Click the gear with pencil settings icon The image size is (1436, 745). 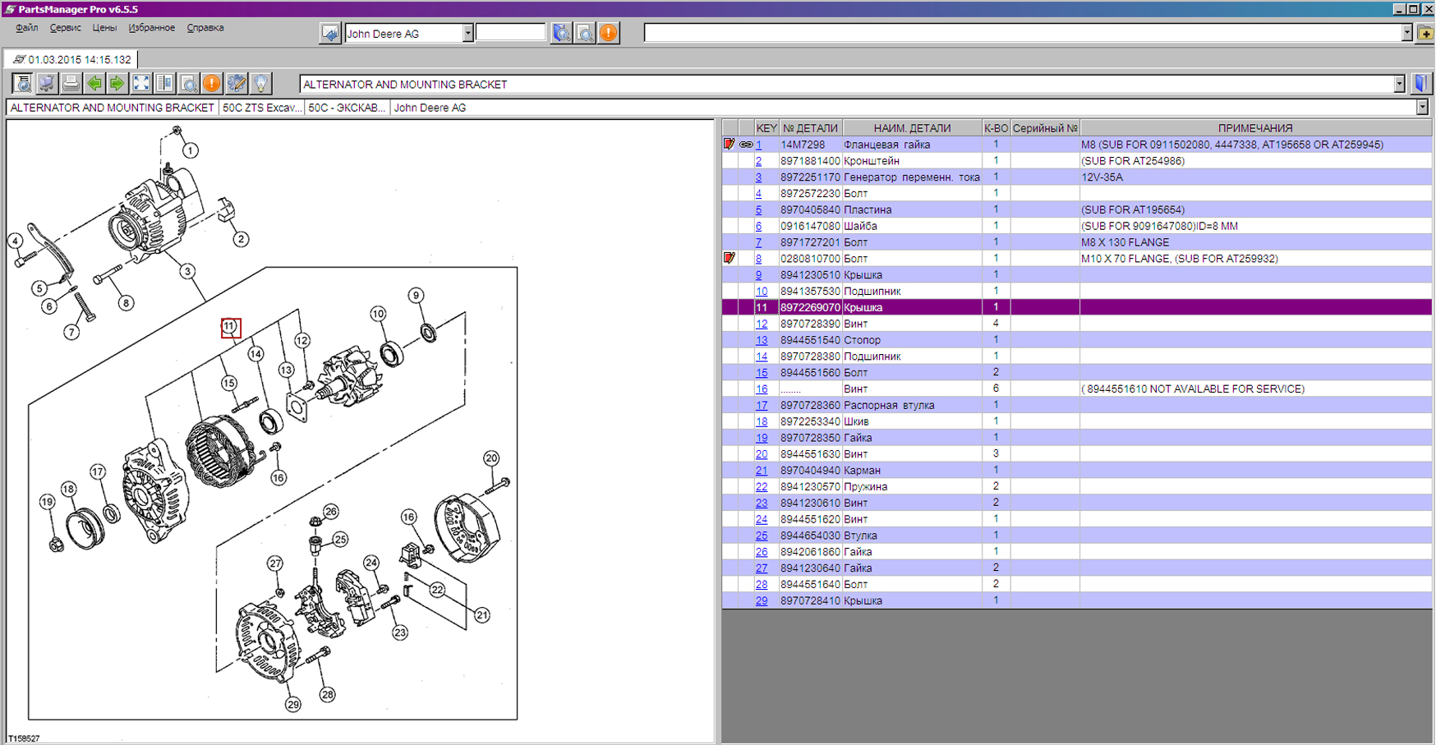[x=237, y=84]
